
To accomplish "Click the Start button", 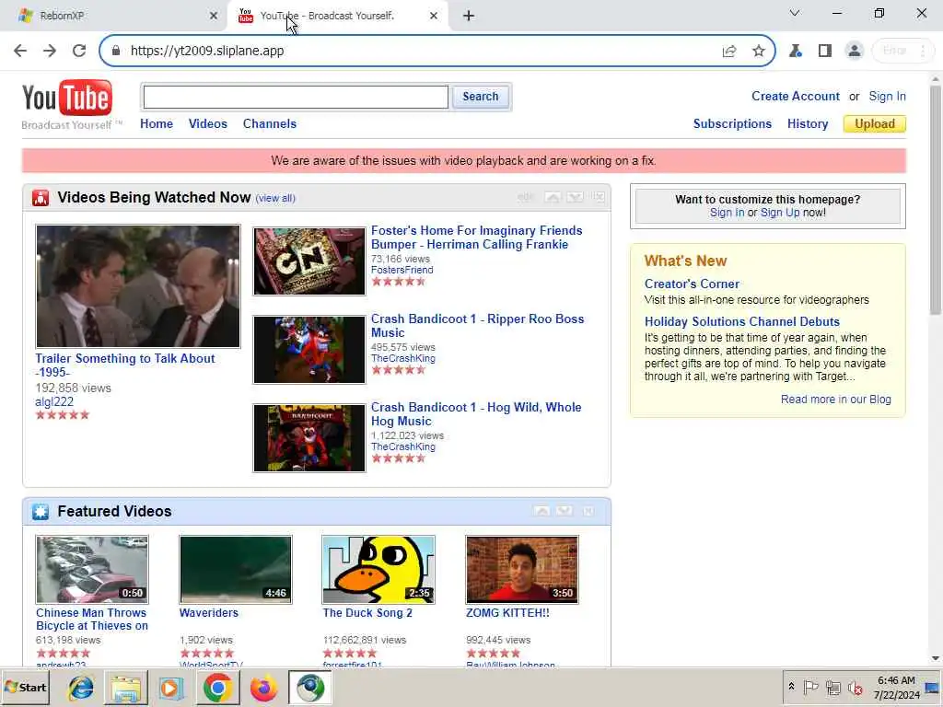I will 26,687.
